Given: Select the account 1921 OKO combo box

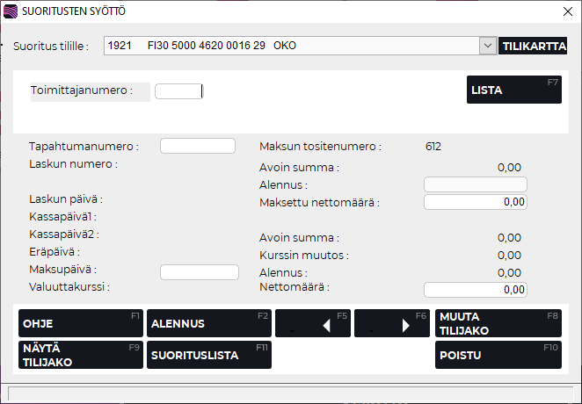Looking at the screenshot, I should [x=290, y=46].
